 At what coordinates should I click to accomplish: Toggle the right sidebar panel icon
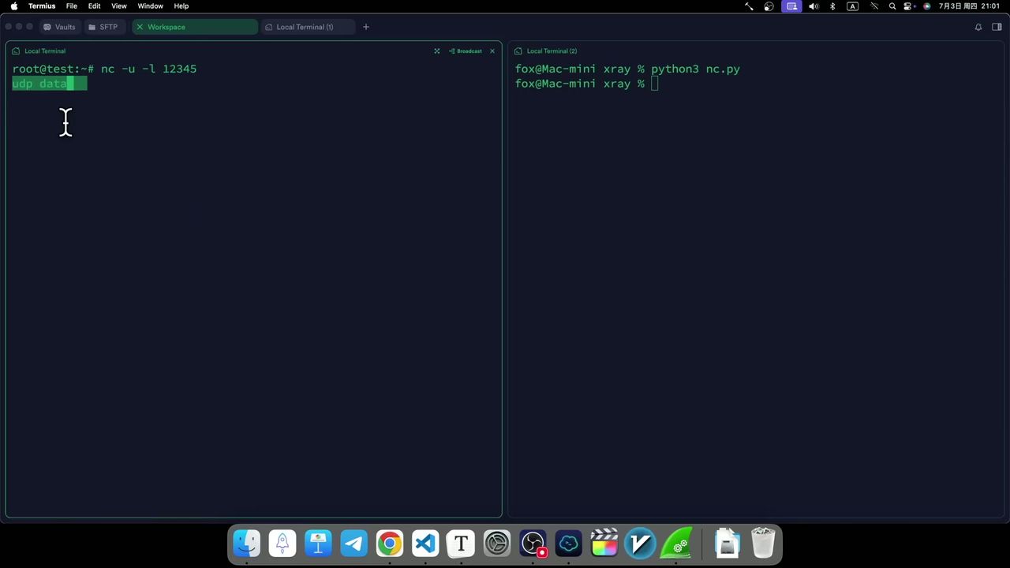[x=997, y=27]
